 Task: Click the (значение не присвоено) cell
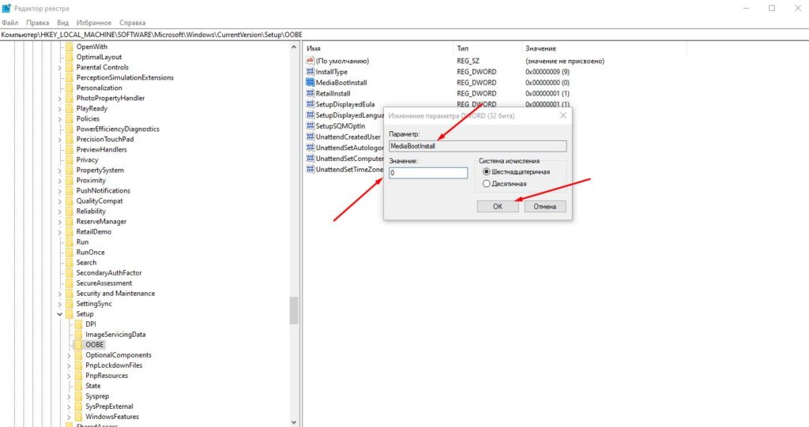(x=565, y=61)
